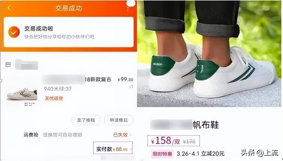Click the 实付款 ¥88.90 amount box
The width and height of the screenshot is (283, 161).
(113, 148)
